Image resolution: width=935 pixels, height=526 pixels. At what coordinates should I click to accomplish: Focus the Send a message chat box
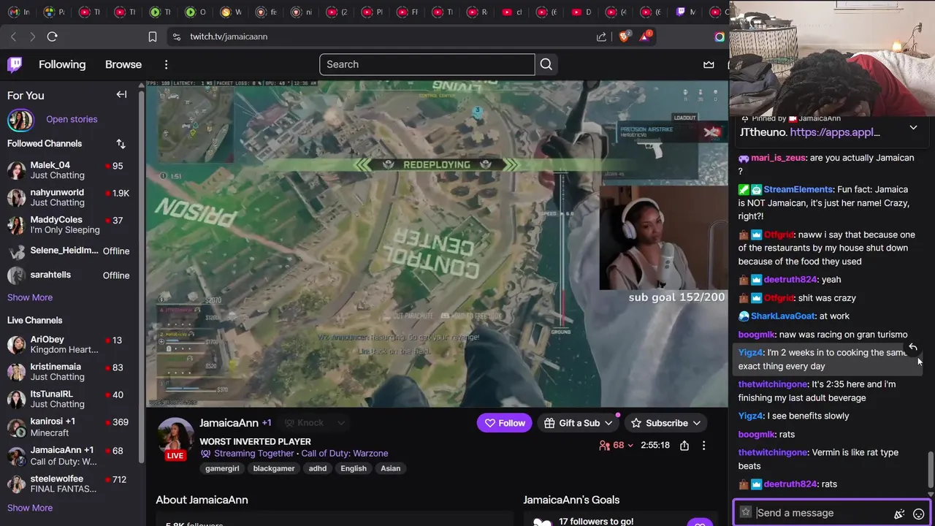[822, 513]
